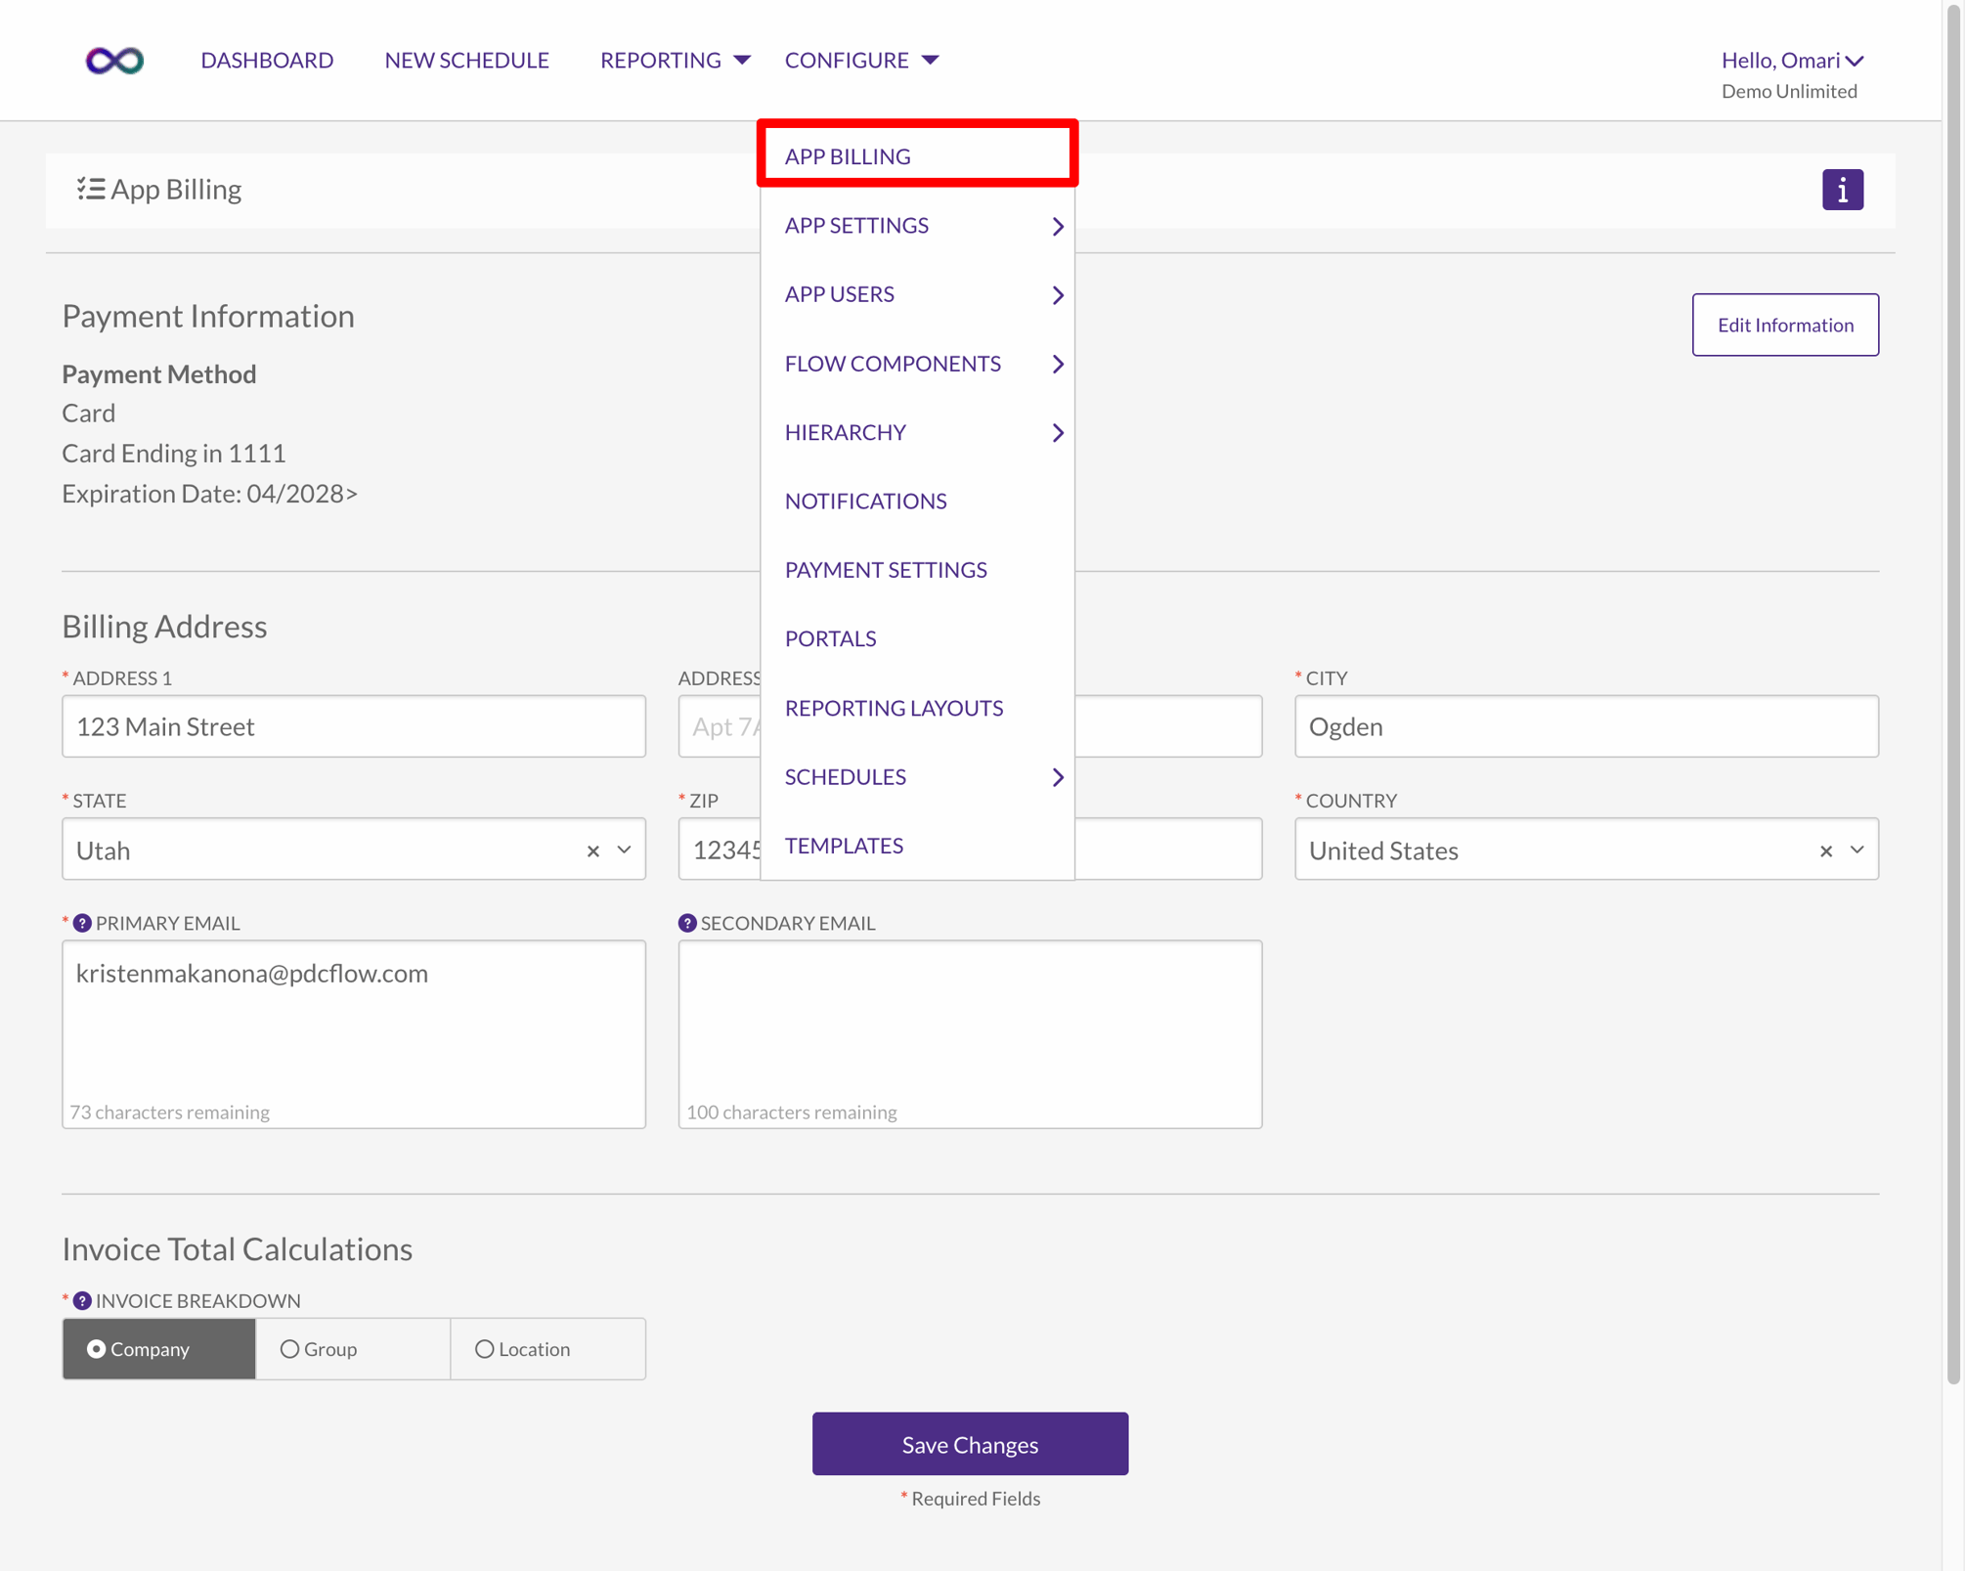Toggle the Configure menu
The width and height of the screenshot is (1965, 1571).
tap(861, 60)
